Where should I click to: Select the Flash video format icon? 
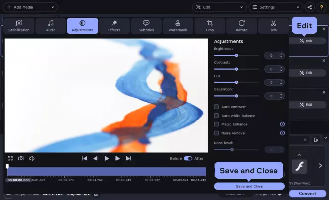(x=299, y=166)
